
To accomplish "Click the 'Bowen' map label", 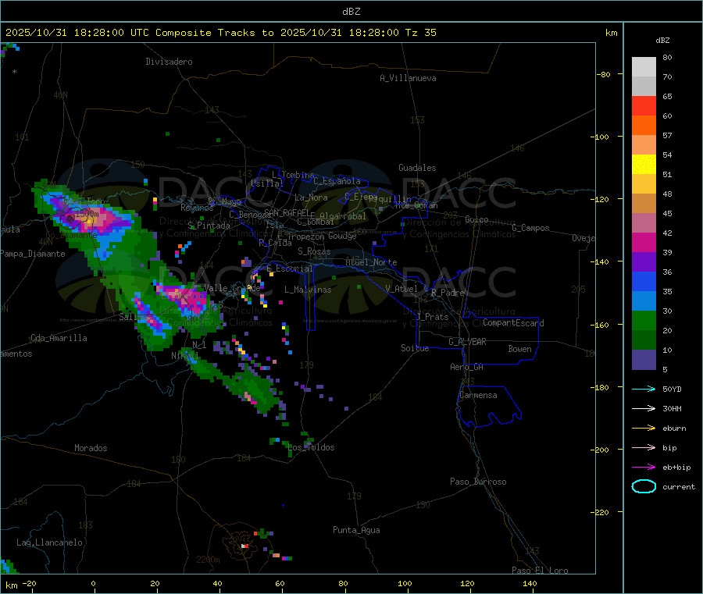I will point(519,349).
